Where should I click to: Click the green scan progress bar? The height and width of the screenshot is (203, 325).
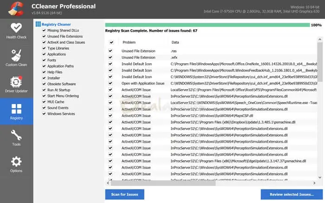[208, 25]
